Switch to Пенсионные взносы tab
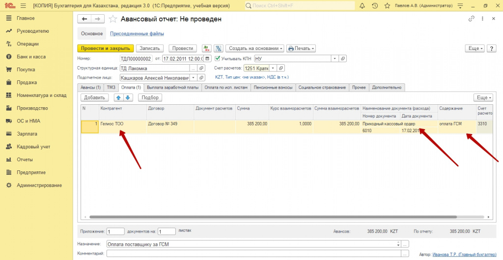The height and width of the screenshot is (260, 503). [x=273, y=87]
